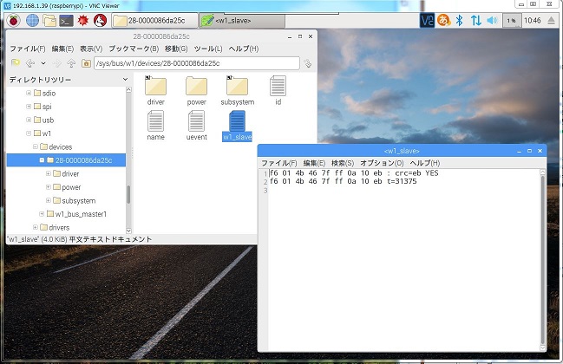
Task: Click the VNC server tray icon
Action: pos(427,20)
